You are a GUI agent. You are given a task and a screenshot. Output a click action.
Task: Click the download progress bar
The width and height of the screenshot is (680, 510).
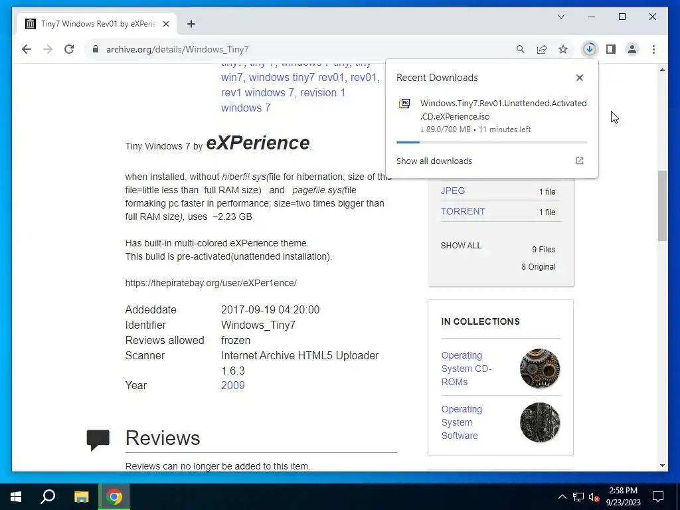pyautogui.click(x=492, y=142)
